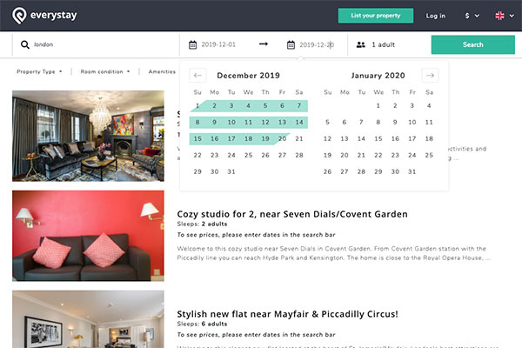Click the search magnifier icon

point(25,44)
